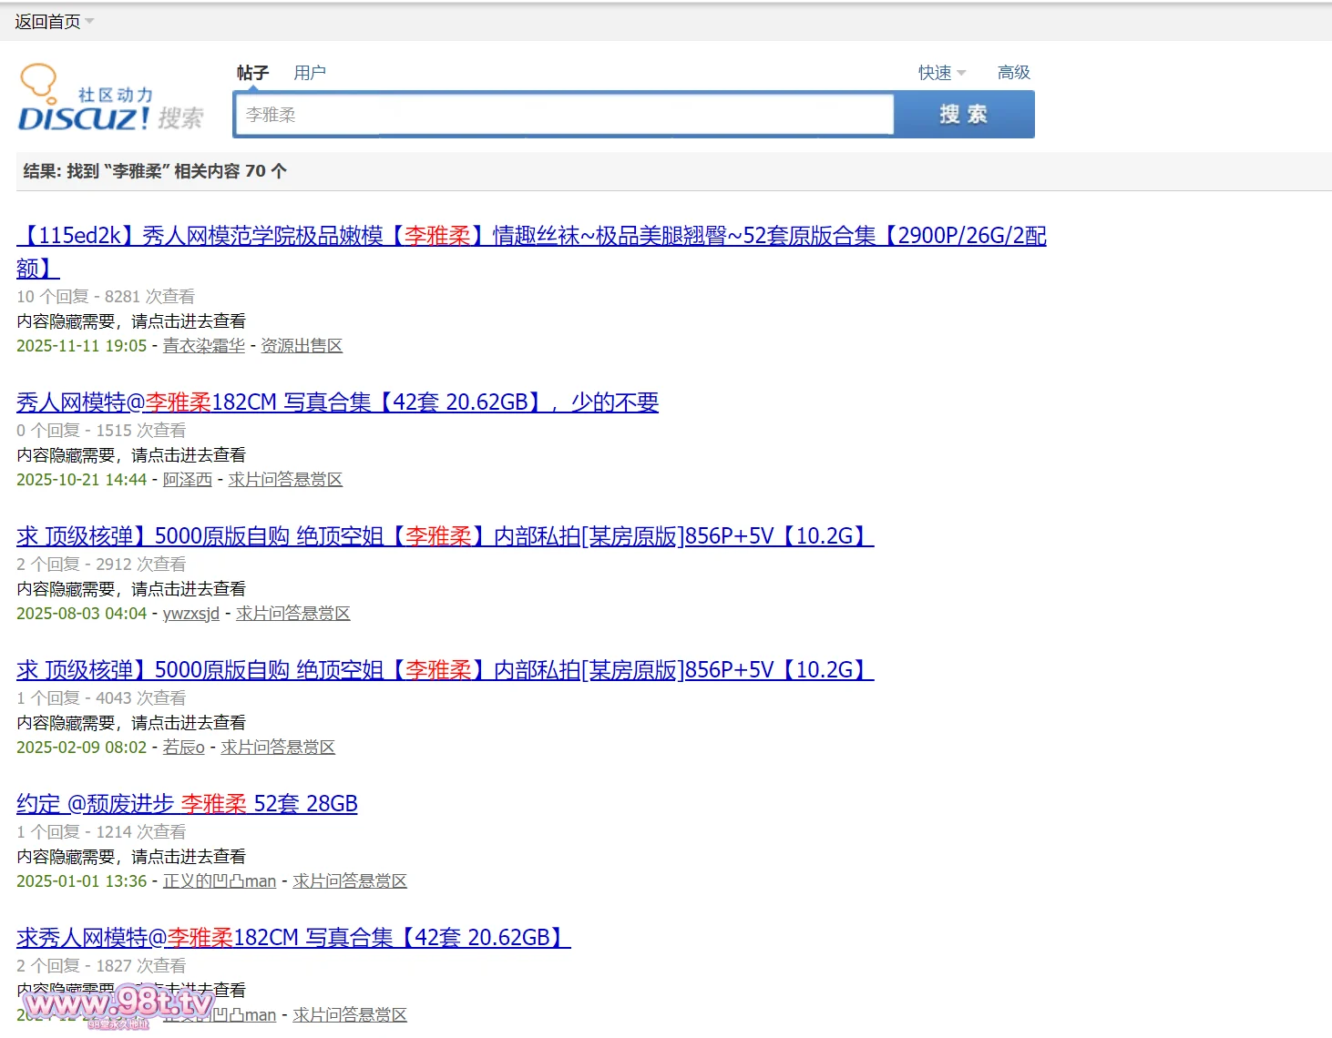Open the 高级 advanced search link
1332x1038 pixels.
point(1013,73)
